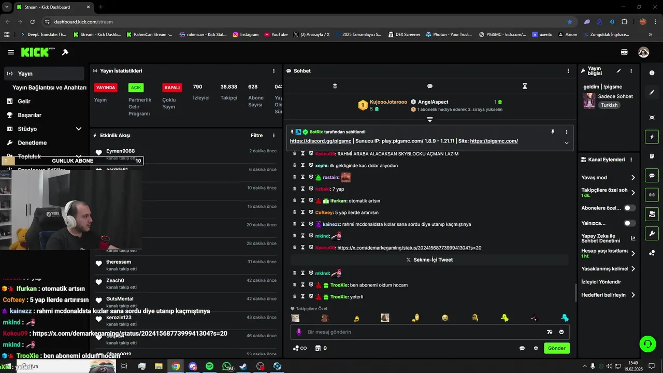Click the broadcast signal icon in right sidebar
Screen dimensions: 663x373
pos(652,195)
